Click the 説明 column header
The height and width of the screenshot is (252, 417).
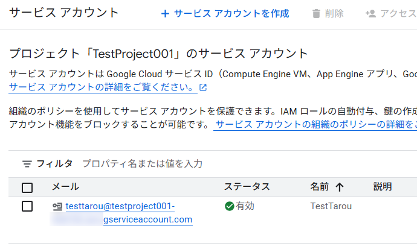point(383,187)
